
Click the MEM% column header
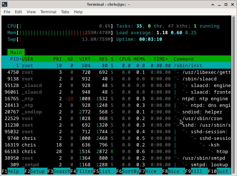[x=139, y=59]
